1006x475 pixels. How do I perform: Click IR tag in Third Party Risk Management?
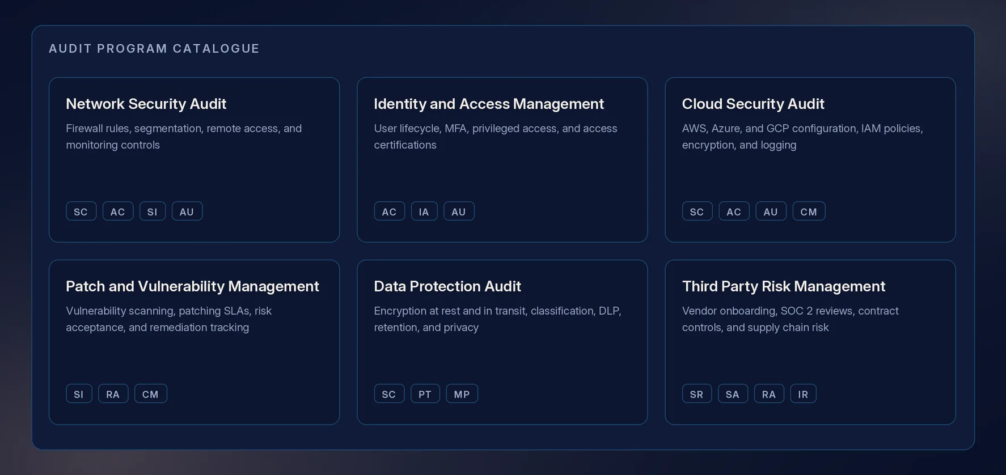coord(804,394)
